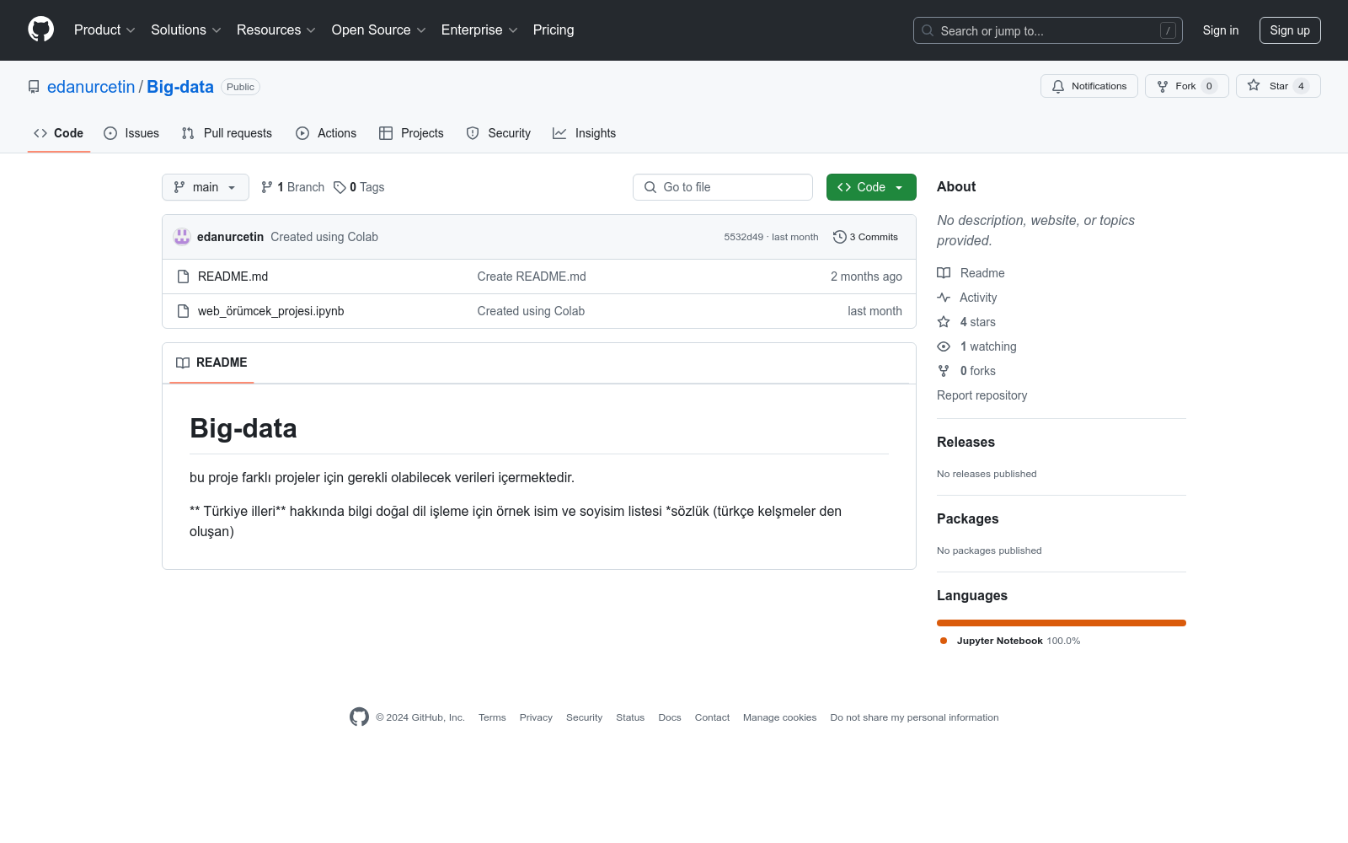Expand the Enterprise dropdown
The width and height of the screenshot is (1348, 843).
(479, 30)
